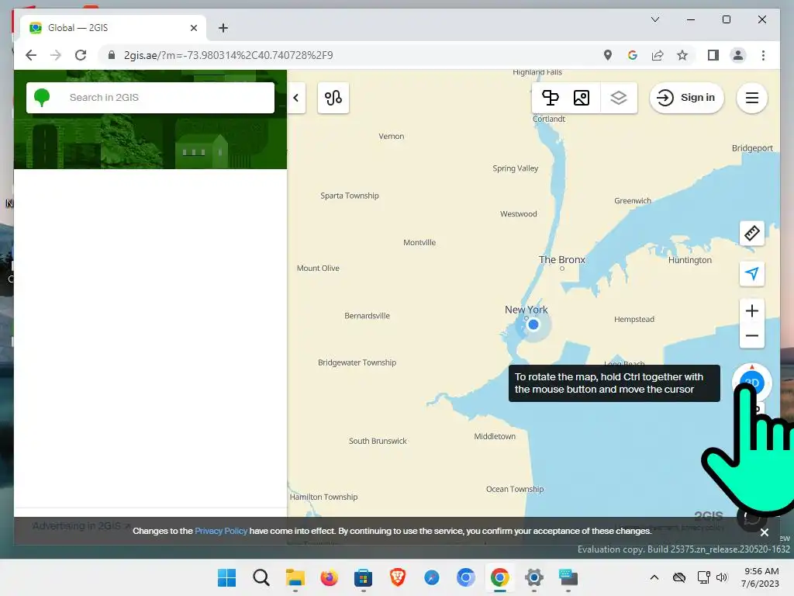This screenshot has width=794, height=596.
Task: Click the South Brunswick map label
Action: click(x=378, y=441)
